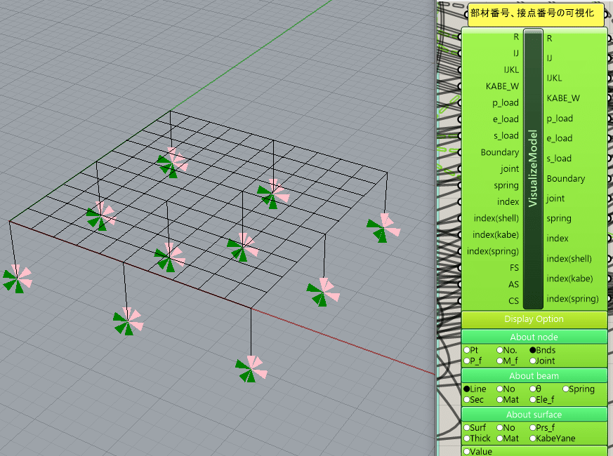Click the index(shell) input parameter

point(496,218)
